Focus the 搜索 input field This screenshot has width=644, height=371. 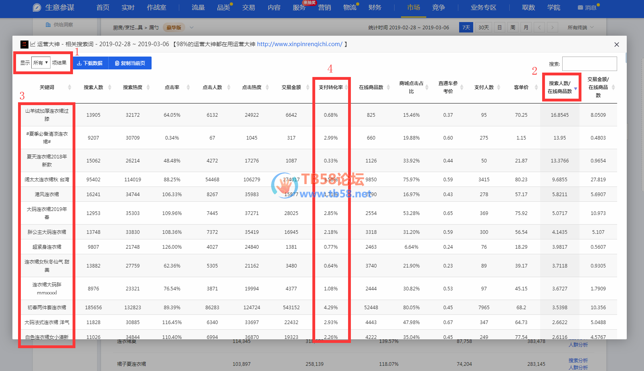pos(589,64)
